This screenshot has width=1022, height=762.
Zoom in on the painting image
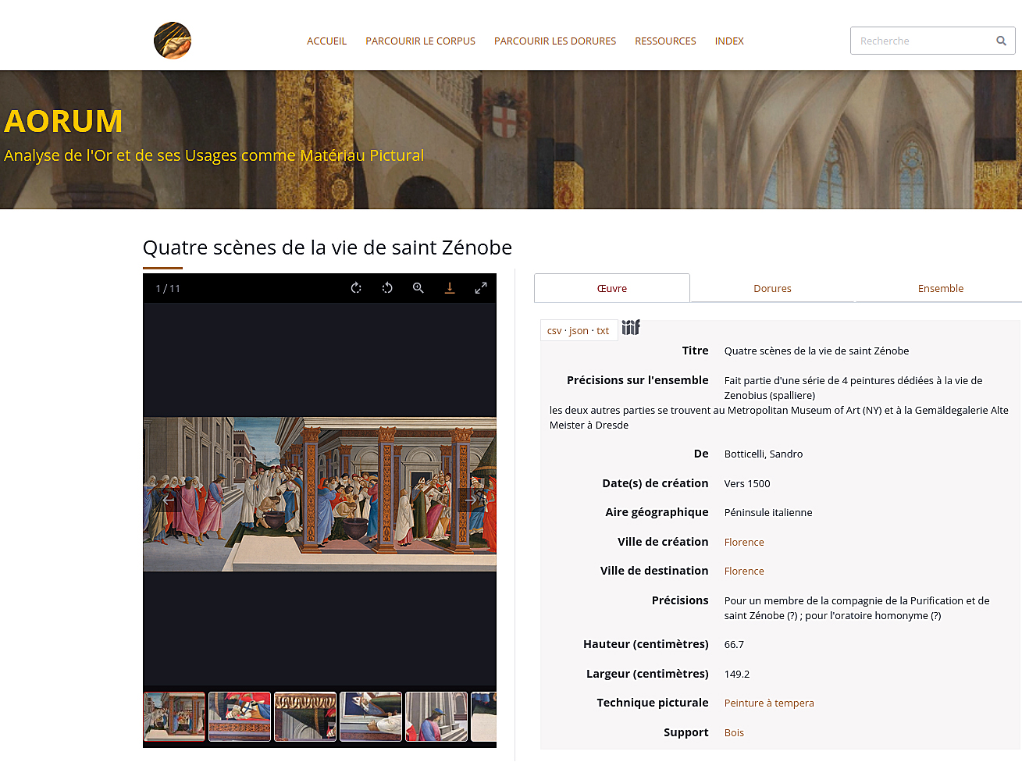pyautogui.click(x=418, y=288)
